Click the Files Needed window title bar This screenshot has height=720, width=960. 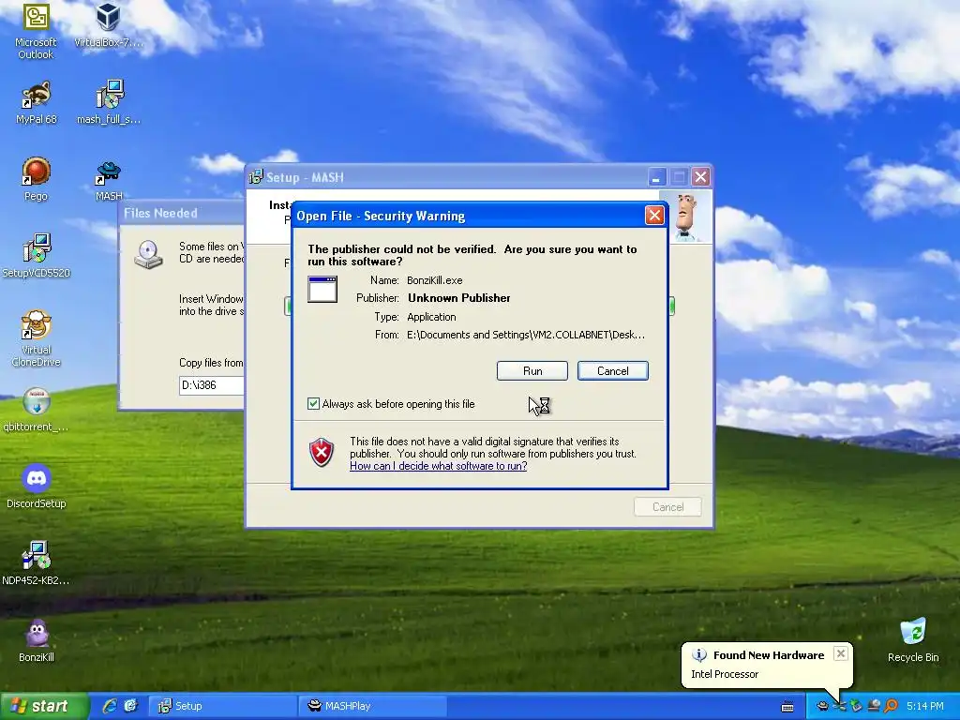(181, 213)
